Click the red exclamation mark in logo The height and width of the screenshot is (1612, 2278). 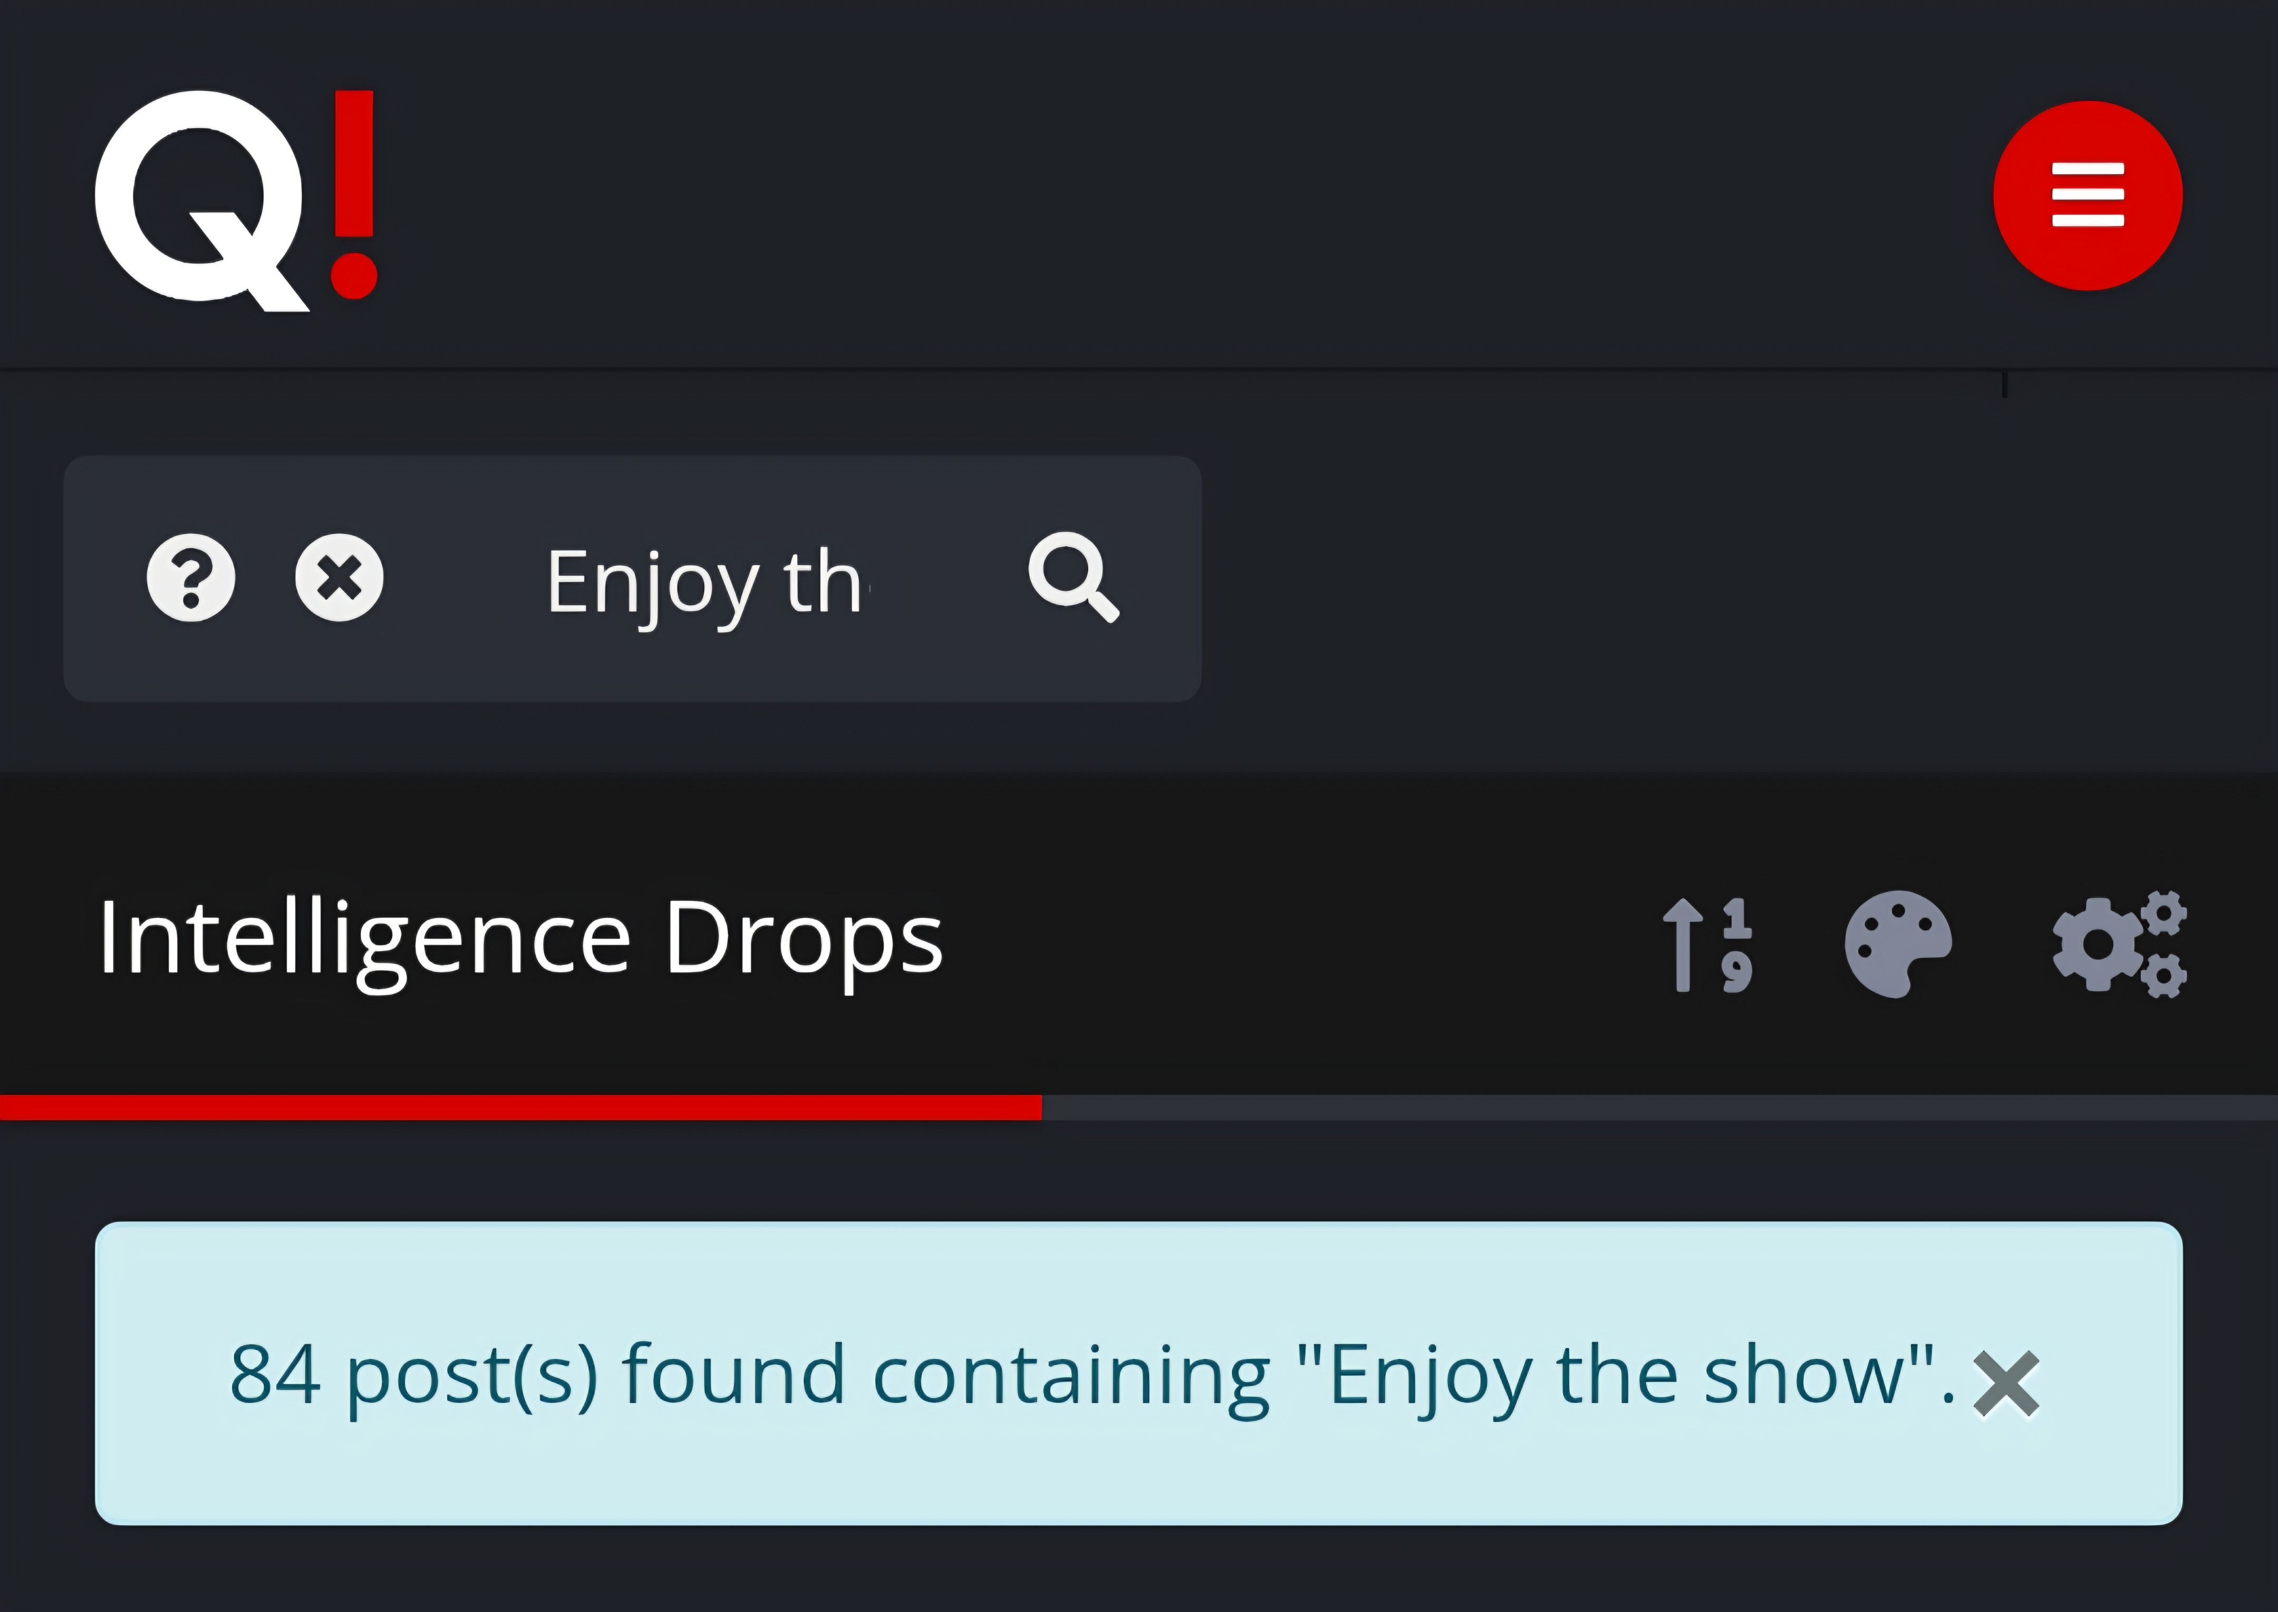(354, 194)
